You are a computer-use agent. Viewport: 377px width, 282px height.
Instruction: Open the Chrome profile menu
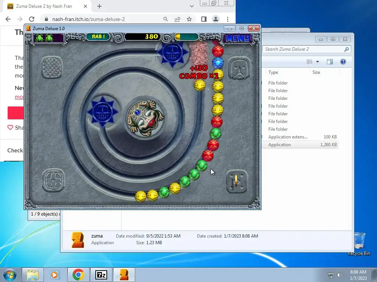216,19
